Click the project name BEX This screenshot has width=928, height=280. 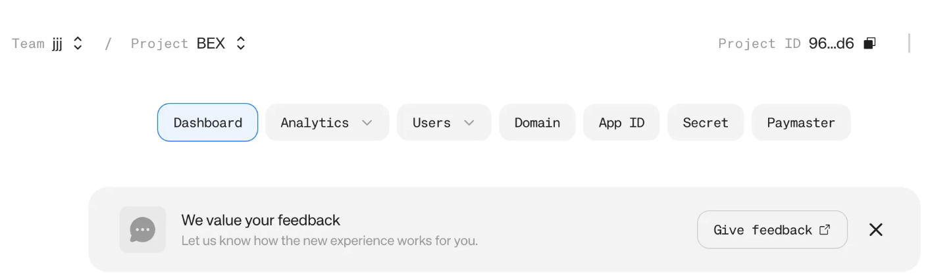[211, 43]
